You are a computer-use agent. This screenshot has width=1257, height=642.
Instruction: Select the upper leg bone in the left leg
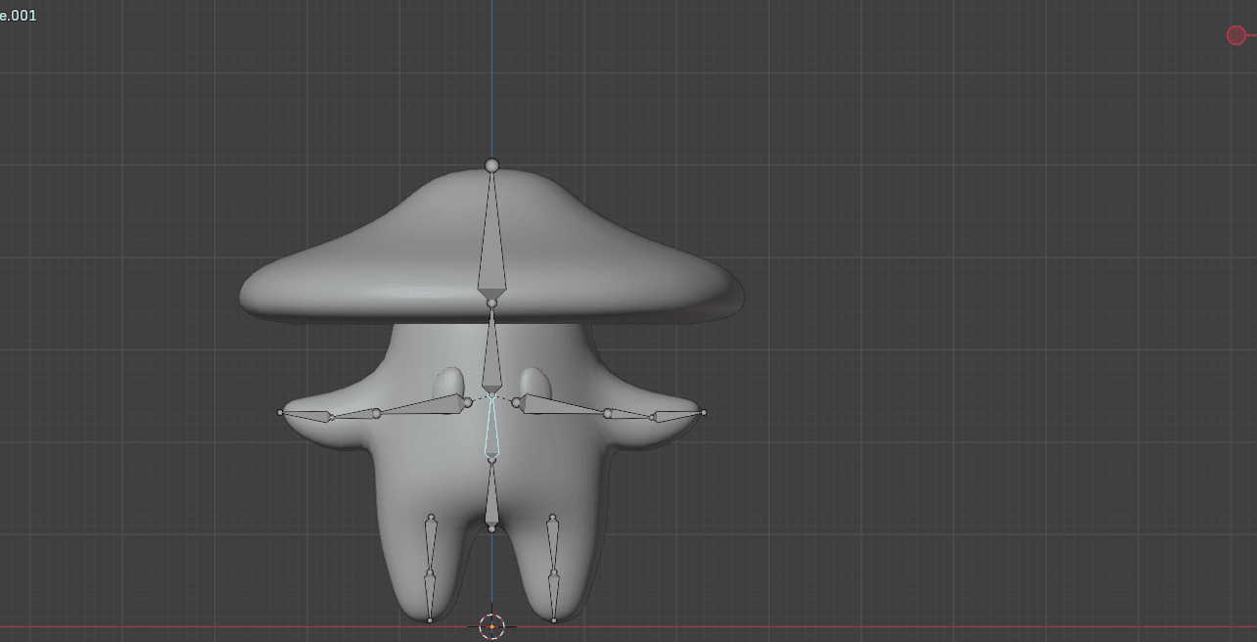[x=431, y=541]
